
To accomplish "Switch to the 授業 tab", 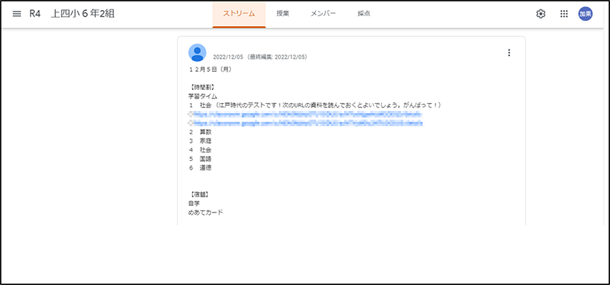I will pos(282,14).
